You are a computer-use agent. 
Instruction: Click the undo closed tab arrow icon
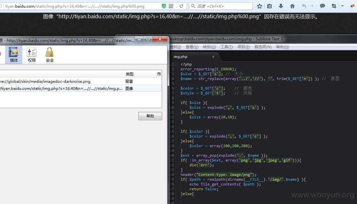pyautogui.click(x=304, y=6)
